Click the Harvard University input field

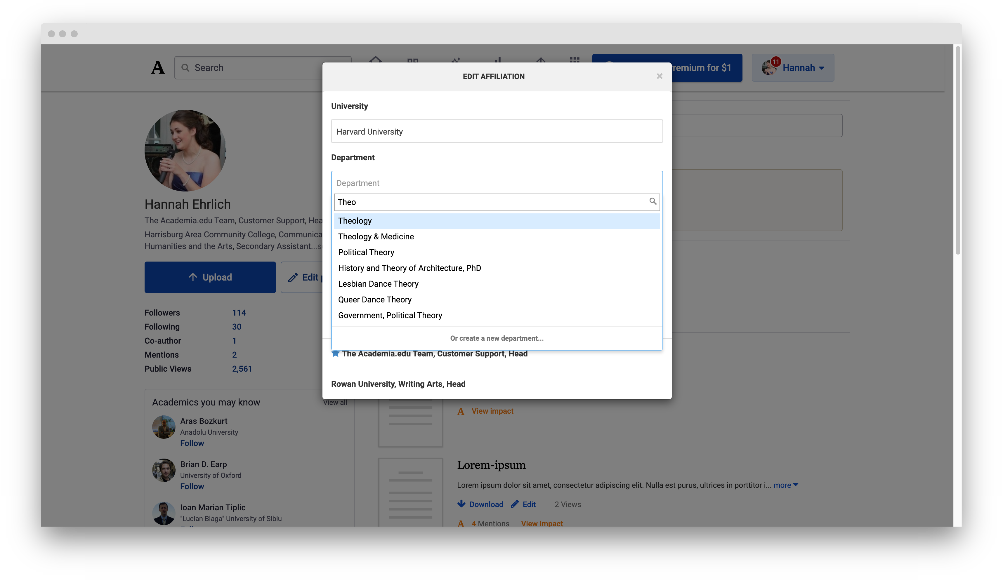click(496, 131)
